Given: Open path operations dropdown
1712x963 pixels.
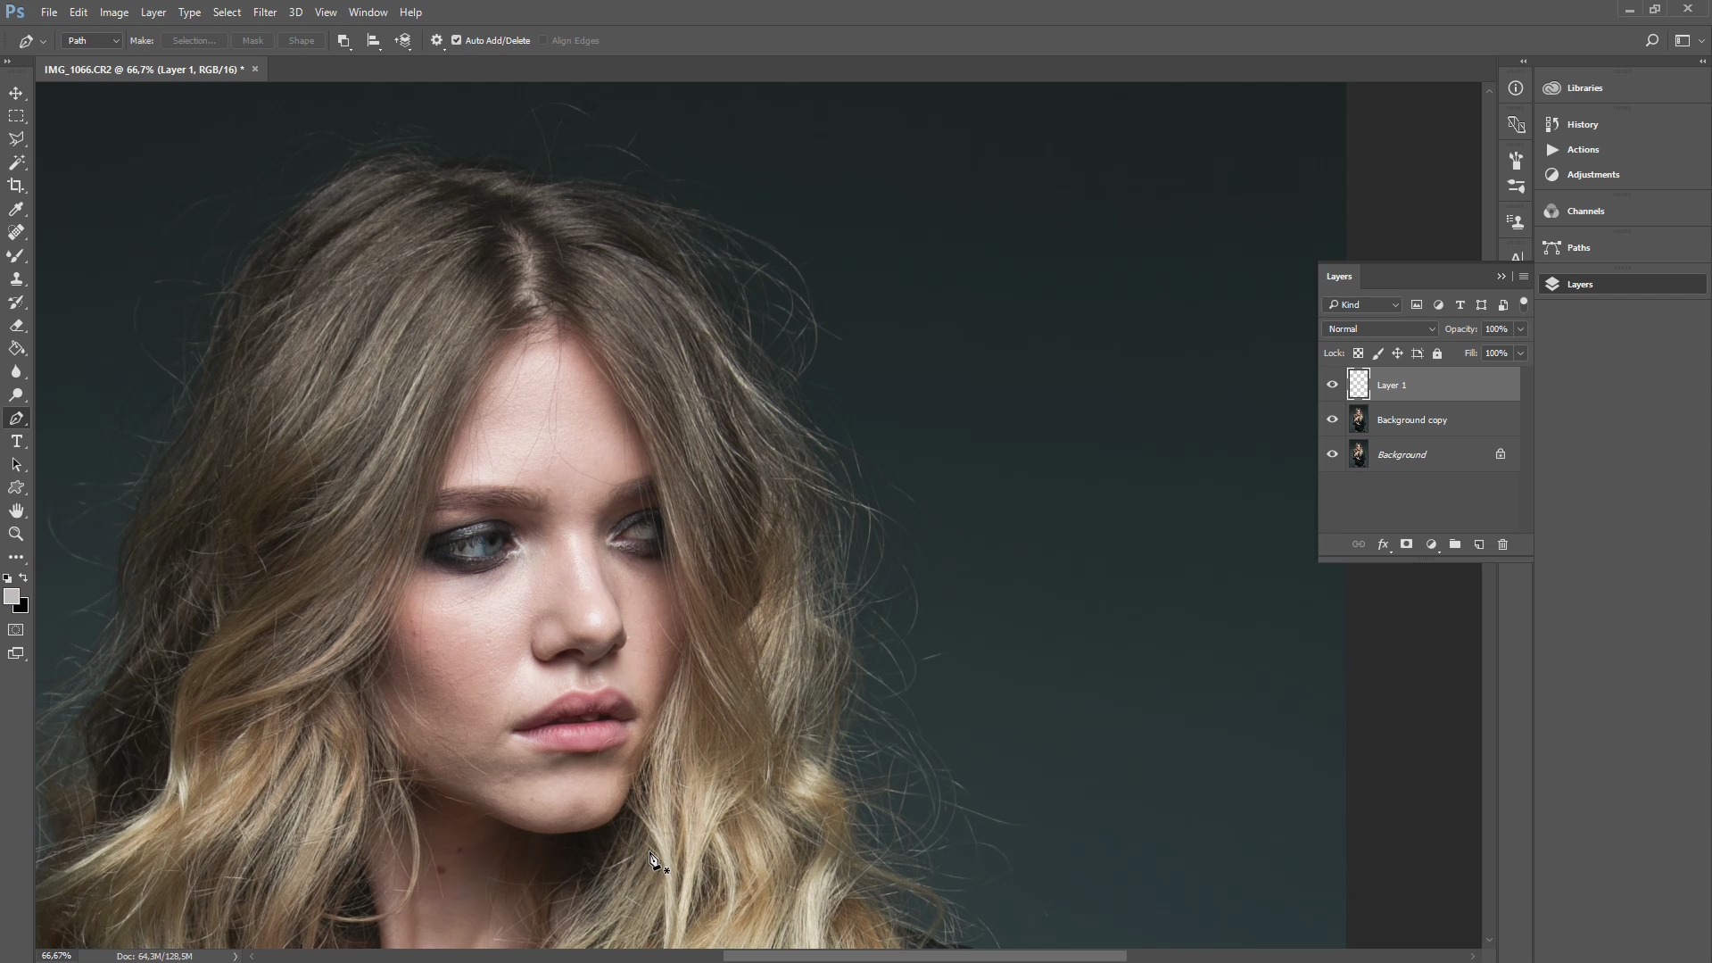Looking at the screenshot, I should pyautogui.click(x=344, y=41).
